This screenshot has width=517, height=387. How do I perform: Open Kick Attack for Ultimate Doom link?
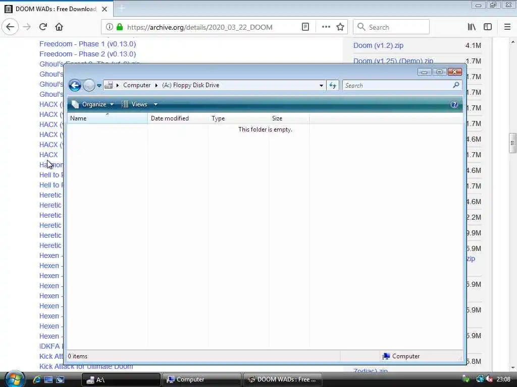86,366
